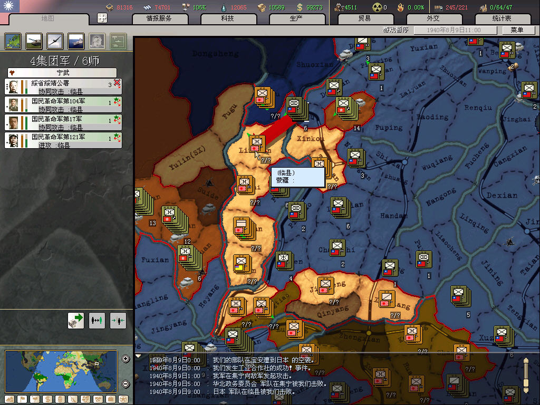Toggle the terrain map mode
Image resolution: width=540 pixels, height=405 pixels.
point(9,399)
